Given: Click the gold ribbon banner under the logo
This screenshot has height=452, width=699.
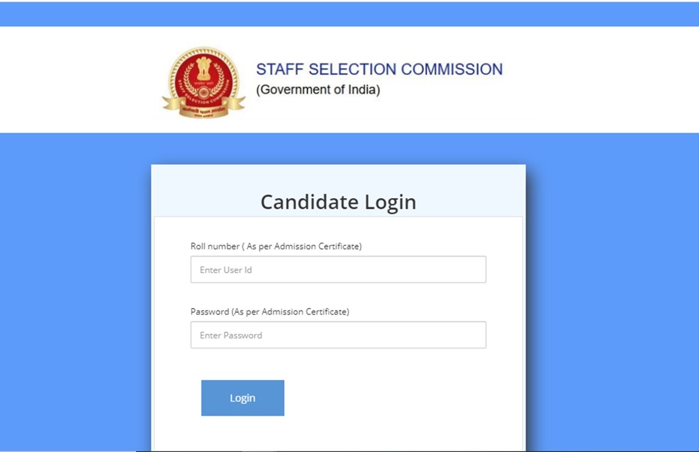Looking at the screenshot, I should (x=203, y=107).
